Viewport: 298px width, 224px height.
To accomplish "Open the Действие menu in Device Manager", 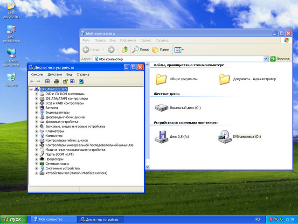I will (x=55, y=74).
